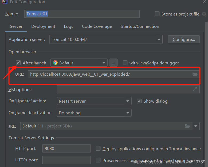Click the JRE Default project SDK field
The height and width of the screenshot is (167, 208).
(x=106, y=126)
